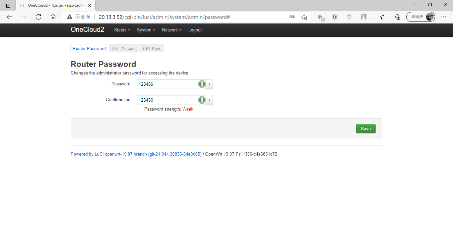
Task: Click the green keyhole extension icon in toolbar
Action: pos(335,17)
